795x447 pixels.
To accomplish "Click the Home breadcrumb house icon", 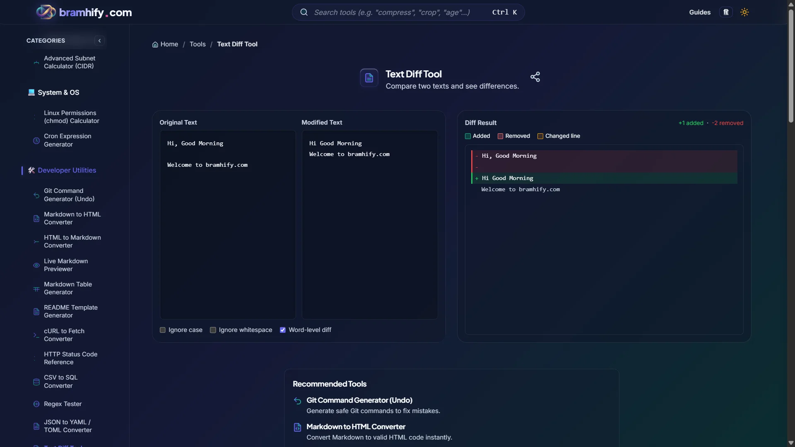I will 155,44.
